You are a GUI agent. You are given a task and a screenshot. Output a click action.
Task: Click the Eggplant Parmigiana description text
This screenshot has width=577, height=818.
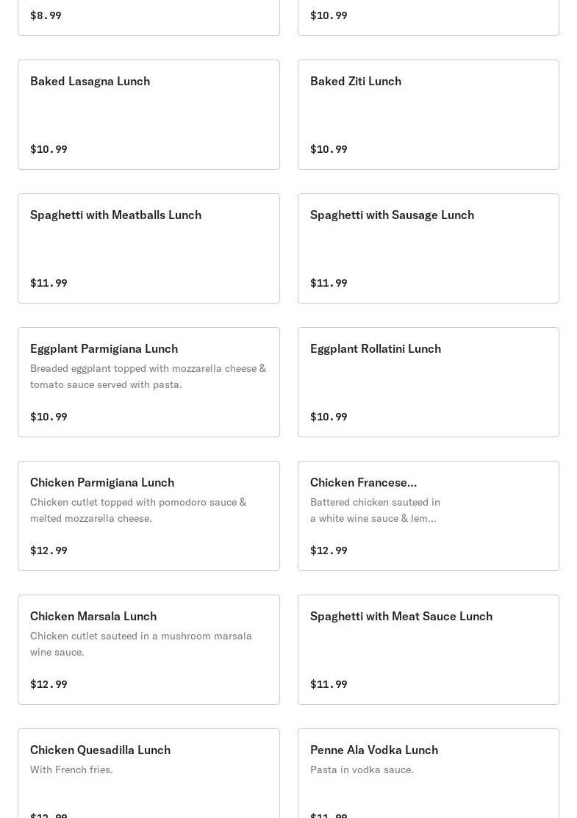point(148,376)
